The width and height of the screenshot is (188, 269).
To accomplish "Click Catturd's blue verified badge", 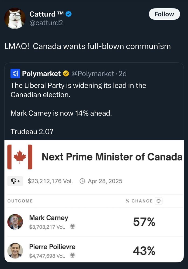I will pos(69,14).
